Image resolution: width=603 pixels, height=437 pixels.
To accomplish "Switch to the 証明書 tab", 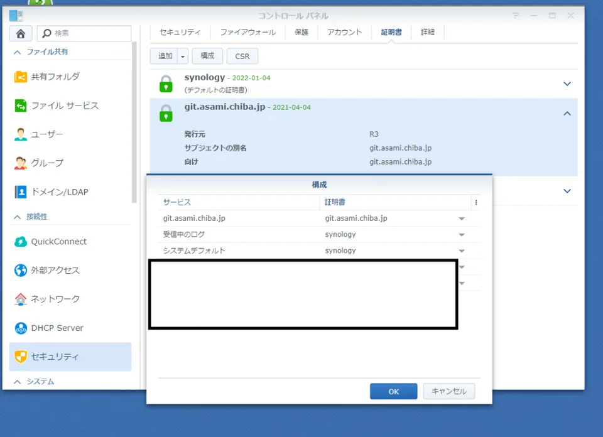I will tap(391, 32).
